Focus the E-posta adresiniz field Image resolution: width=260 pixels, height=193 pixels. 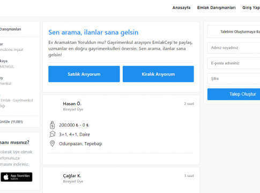tap(234, 63)
